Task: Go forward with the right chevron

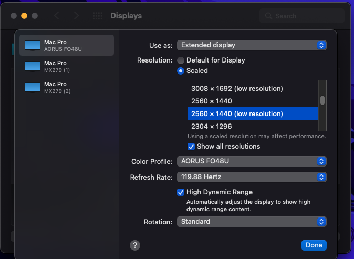Action: pos(76,16)
